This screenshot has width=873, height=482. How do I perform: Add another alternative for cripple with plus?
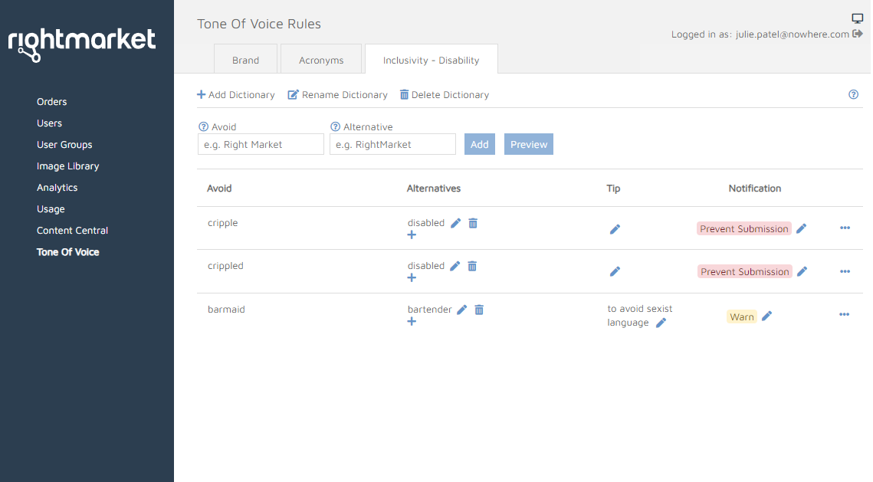[x=412, y=234]
